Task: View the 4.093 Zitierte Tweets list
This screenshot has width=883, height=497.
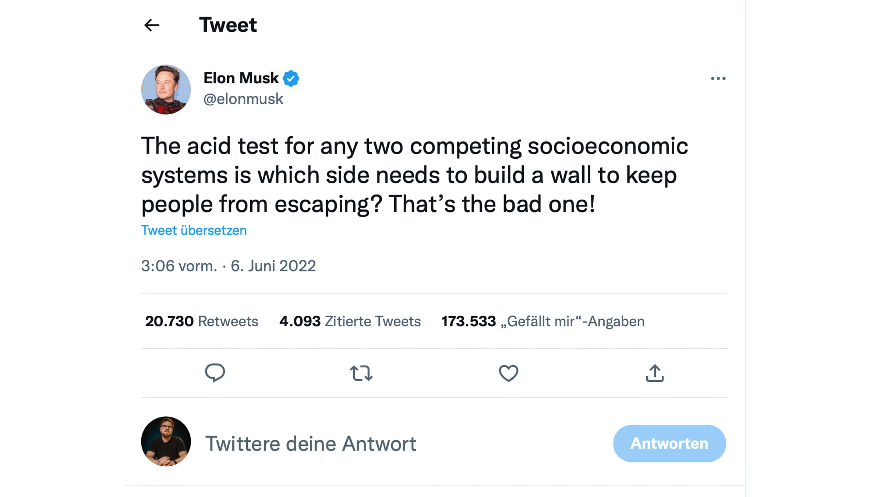Action: [x=350, y=321]
